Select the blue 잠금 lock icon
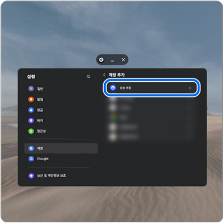 (31, 110)
